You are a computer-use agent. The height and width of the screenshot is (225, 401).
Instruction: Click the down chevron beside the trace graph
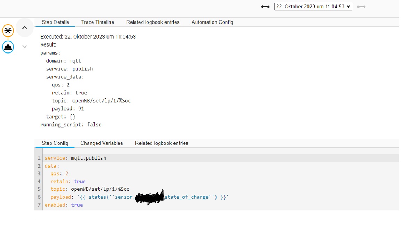click(24, 47)
